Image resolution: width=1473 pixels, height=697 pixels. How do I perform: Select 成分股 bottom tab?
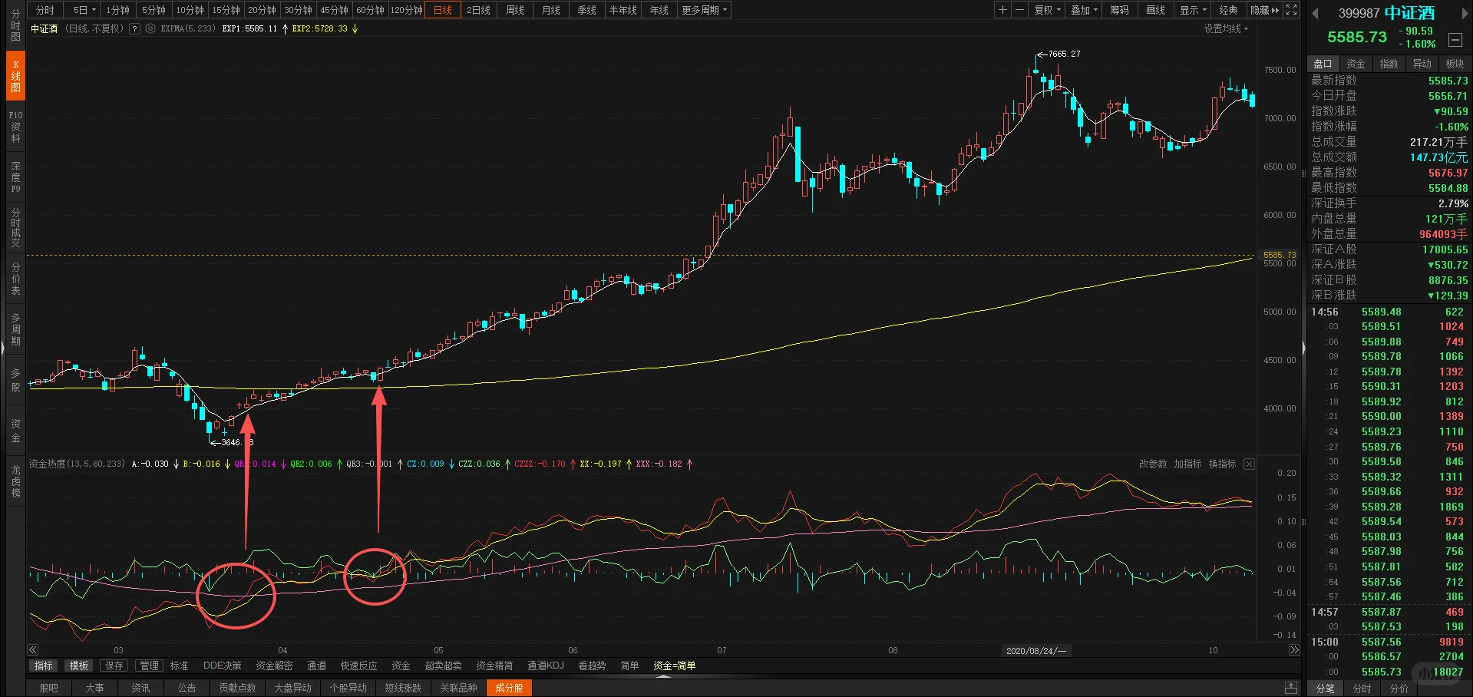509,688
